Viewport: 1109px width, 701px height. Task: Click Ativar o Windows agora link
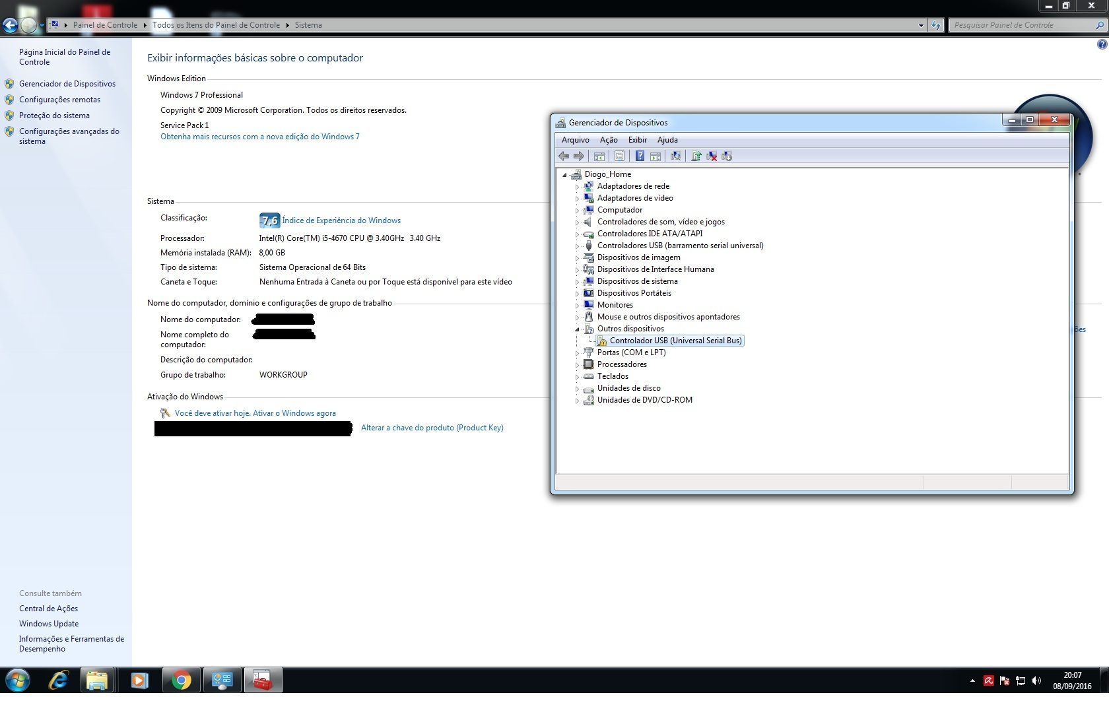click(x=294, y=413)
